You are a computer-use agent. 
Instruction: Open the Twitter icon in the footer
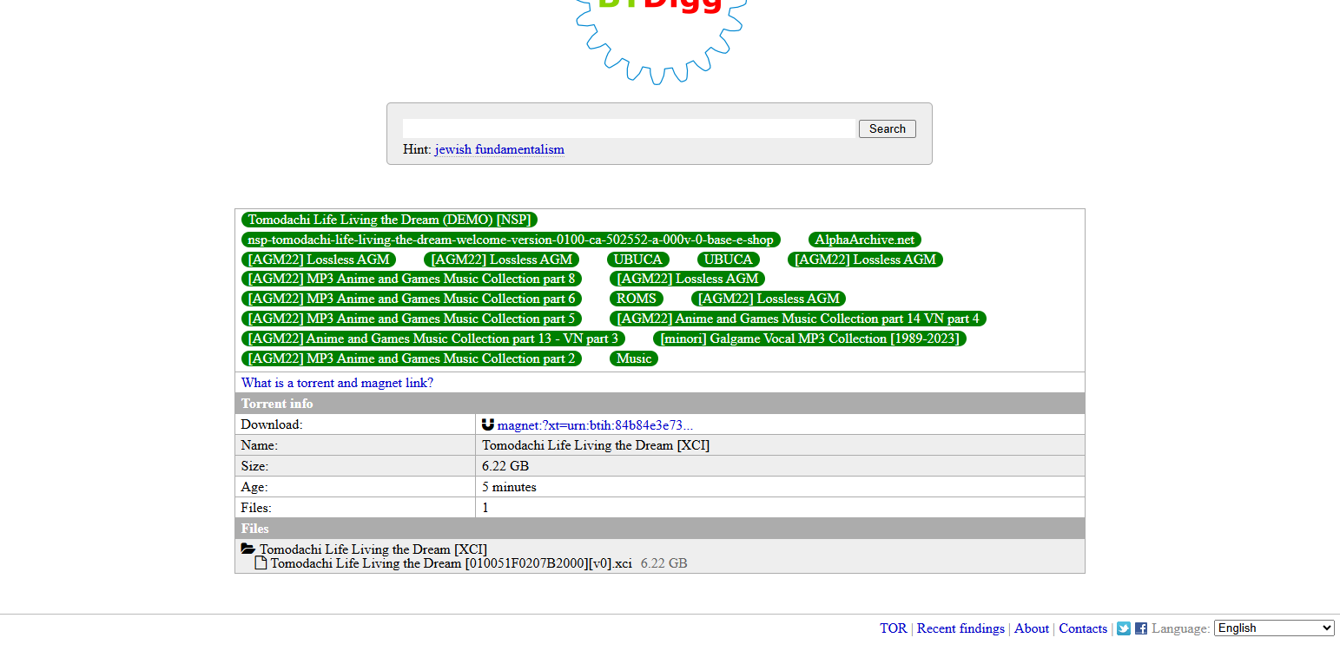tap(1124, 628)
